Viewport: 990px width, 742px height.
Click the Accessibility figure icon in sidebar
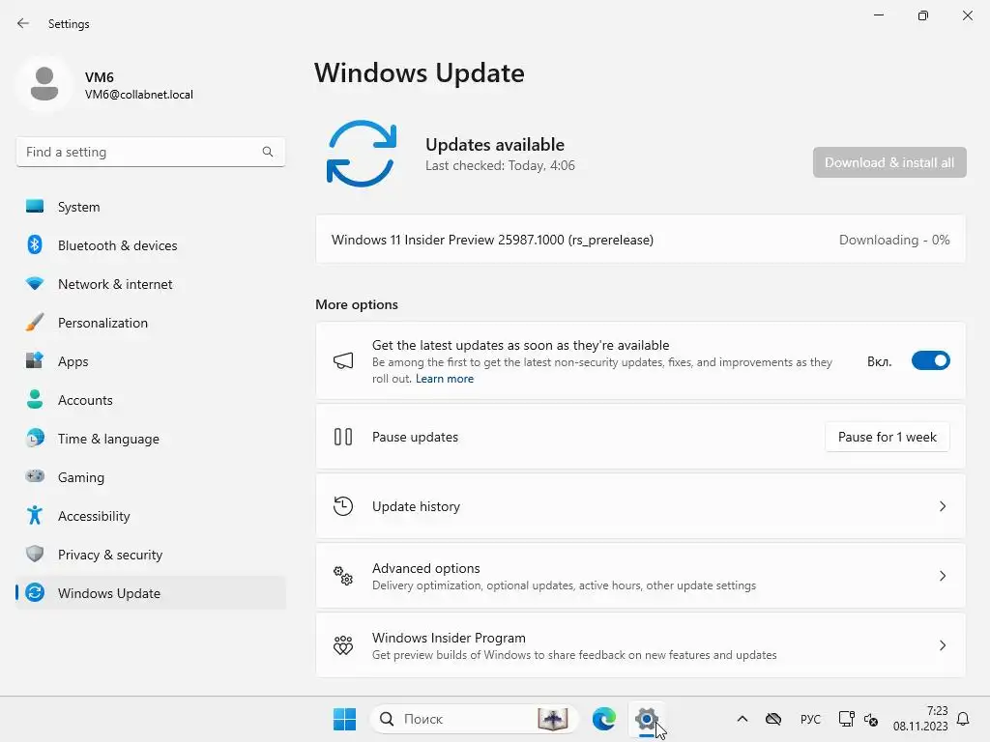tap(35, 516)
